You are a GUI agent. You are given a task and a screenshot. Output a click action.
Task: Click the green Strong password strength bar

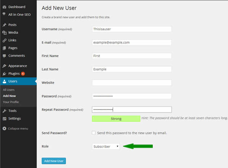(x=116, y=118)
